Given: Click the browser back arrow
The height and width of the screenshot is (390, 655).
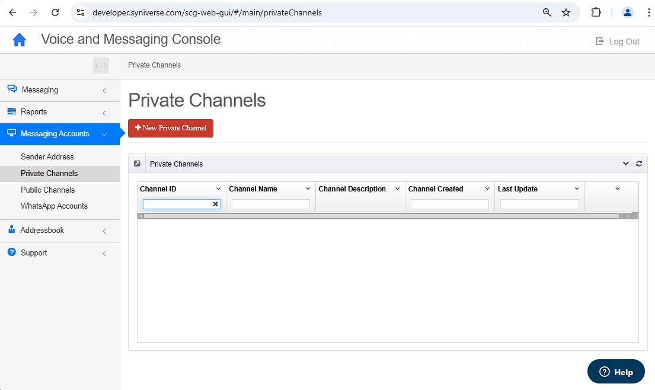Looking at the screenshot, I should point(12,12).
